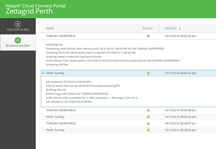Image resolution: width=216 pixels, height=149 pixels.
Task: Sort sessions by the Status column
Action: tap(148, 28)
